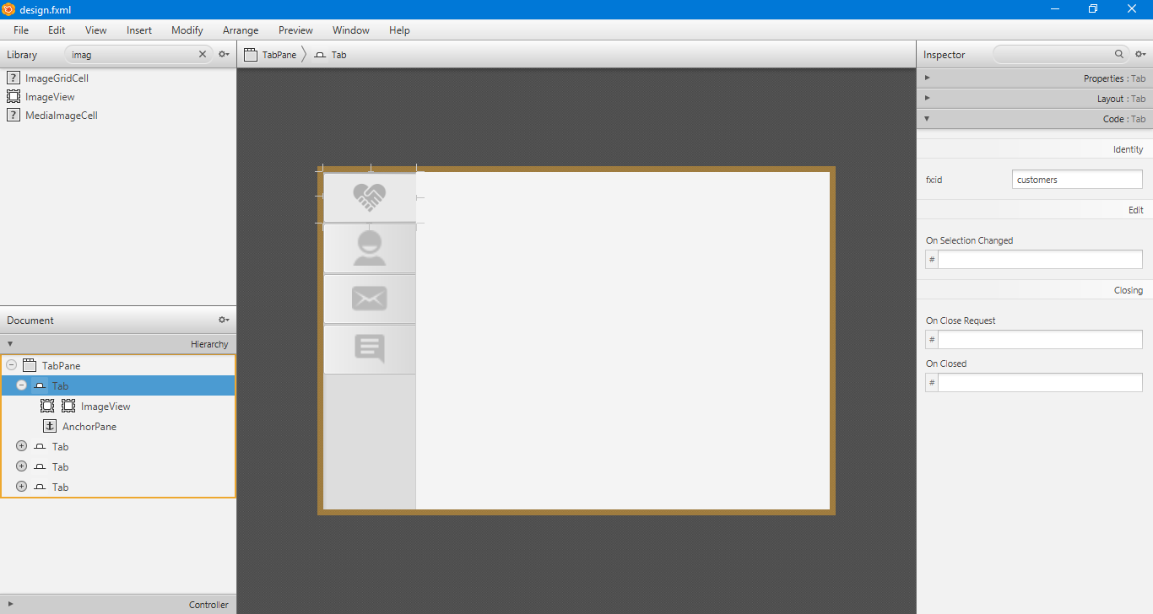Click the chat bubble icon tab on canvas

[x=369, y=348]
